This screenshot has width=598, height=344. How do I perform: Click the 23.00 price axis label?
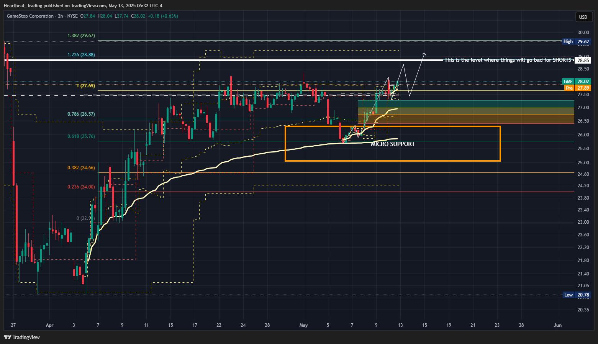point(583,222)
